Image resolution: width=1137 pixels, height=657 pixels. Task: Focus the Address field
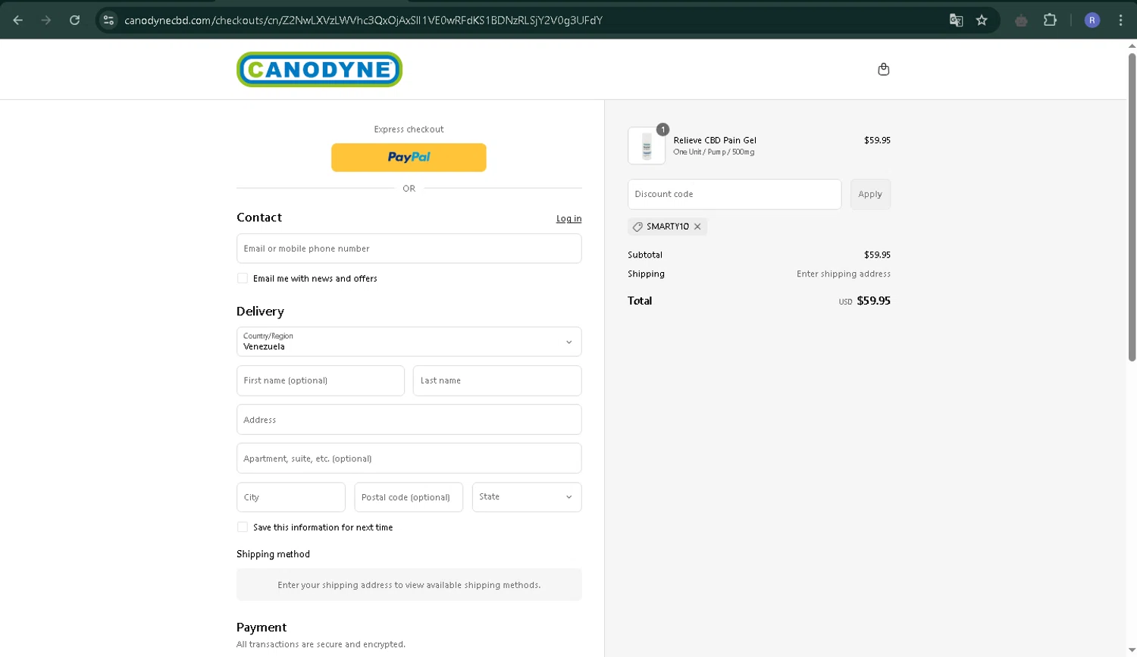pos(409,420)
